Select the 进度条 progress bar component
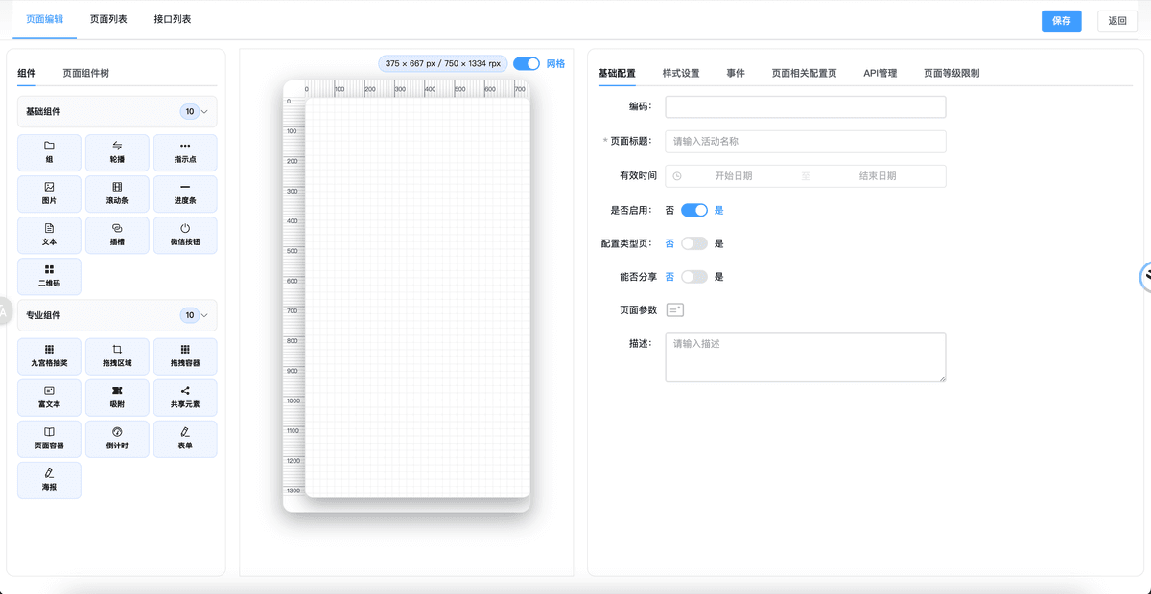Image resolution: width=1151 pixels, height=594 pixels. 185,193
